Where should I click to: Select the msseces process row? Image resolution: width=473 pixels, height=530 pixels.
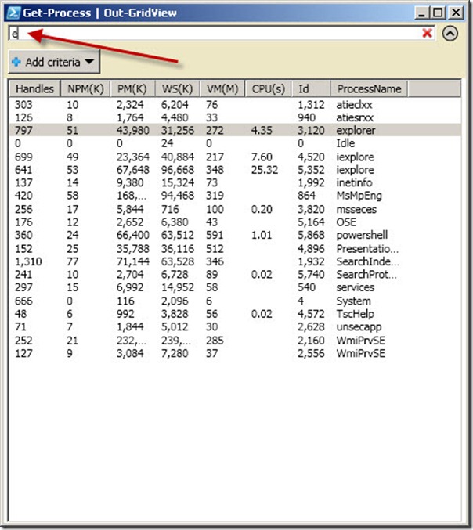235,209
